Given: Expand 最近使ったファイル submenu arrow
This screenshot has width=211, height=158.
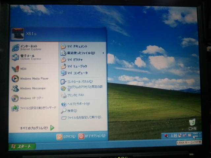Looking at the screenshot, I should [103, 53].
